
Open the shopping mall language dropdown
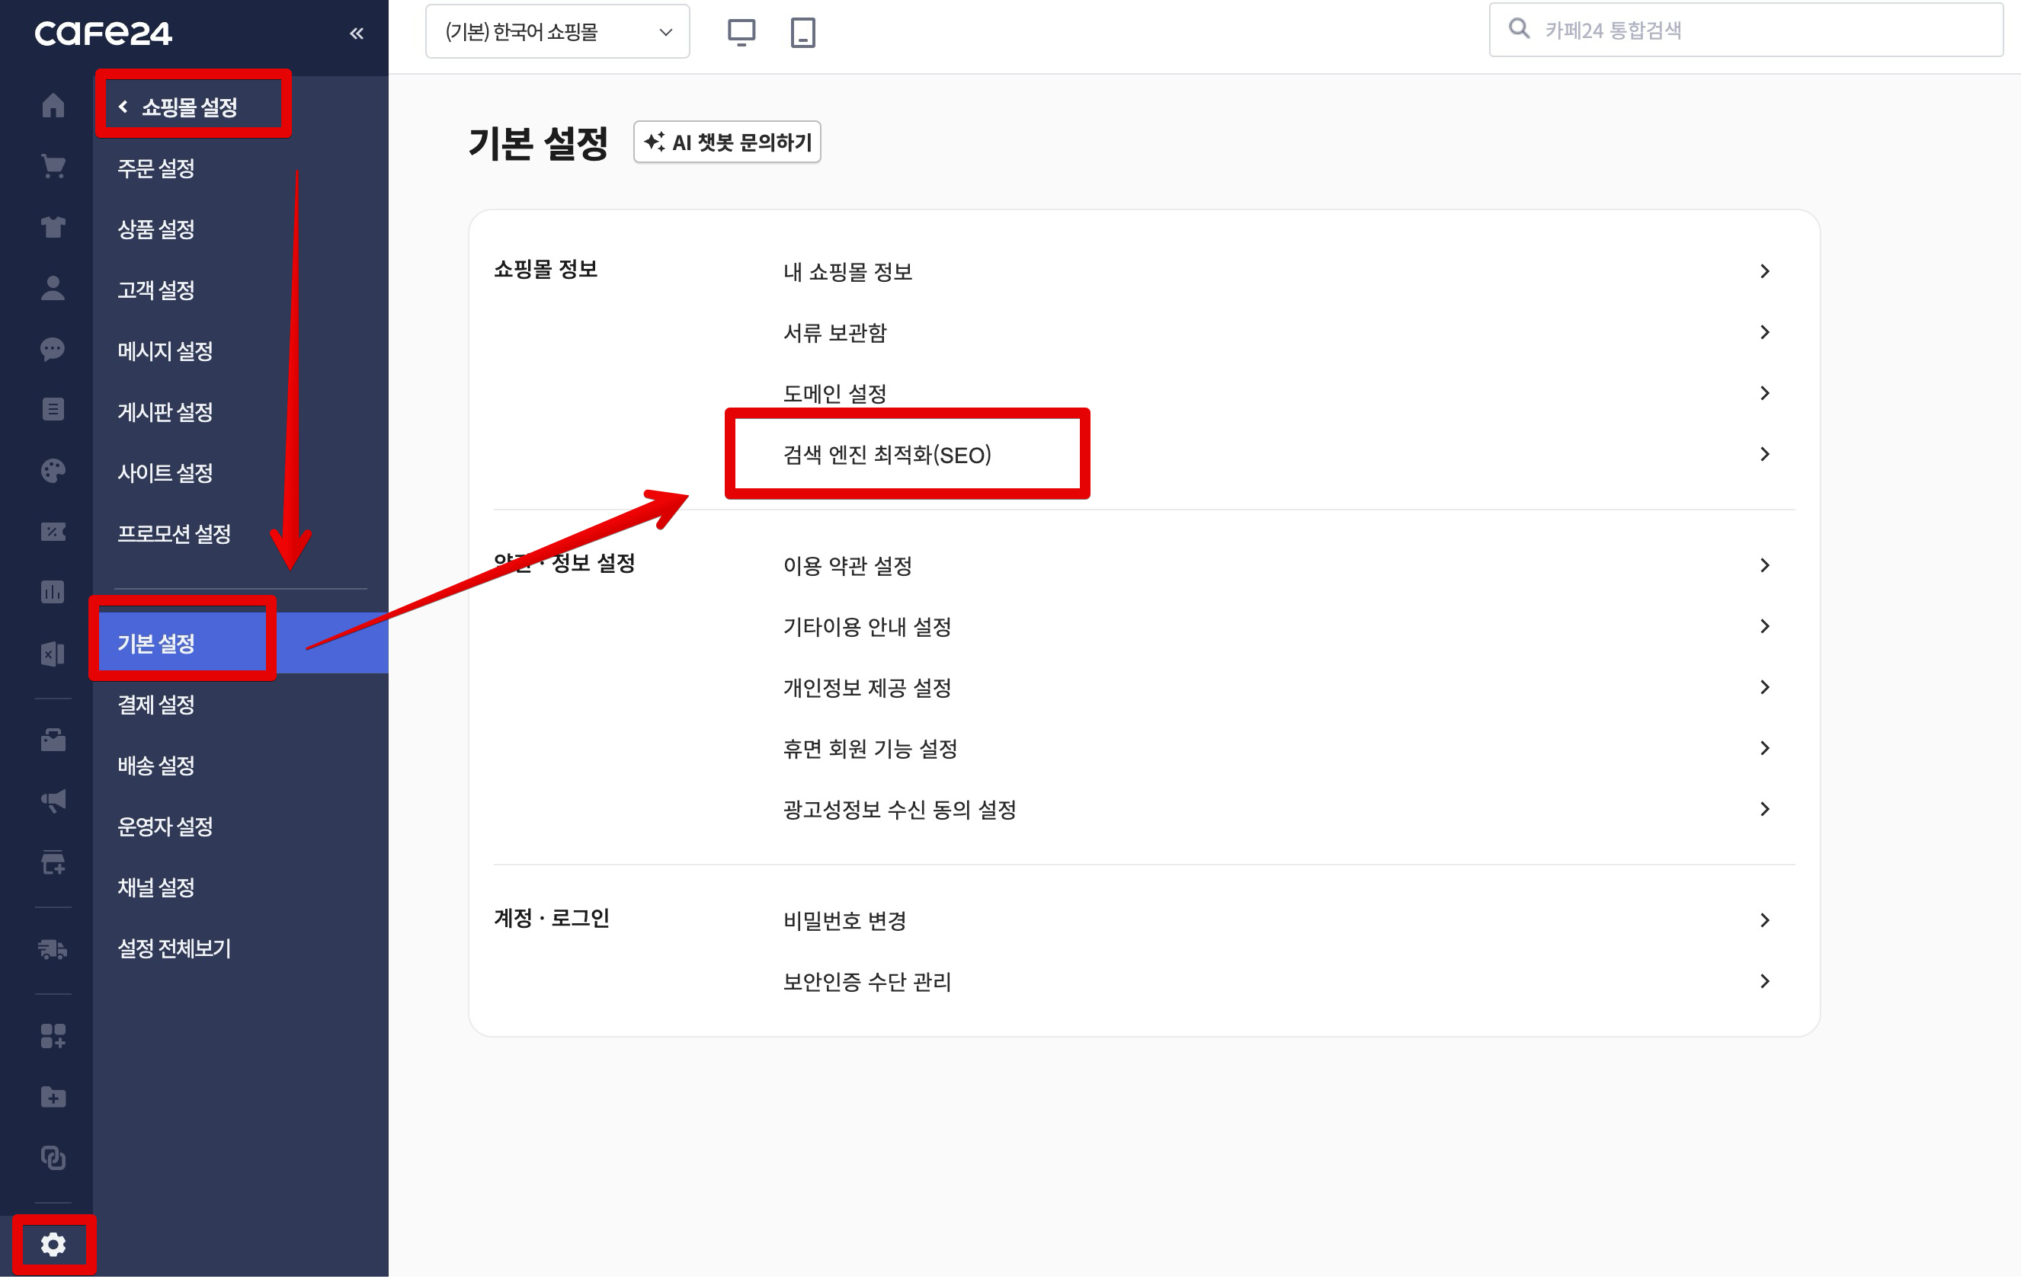click(557, 32)
